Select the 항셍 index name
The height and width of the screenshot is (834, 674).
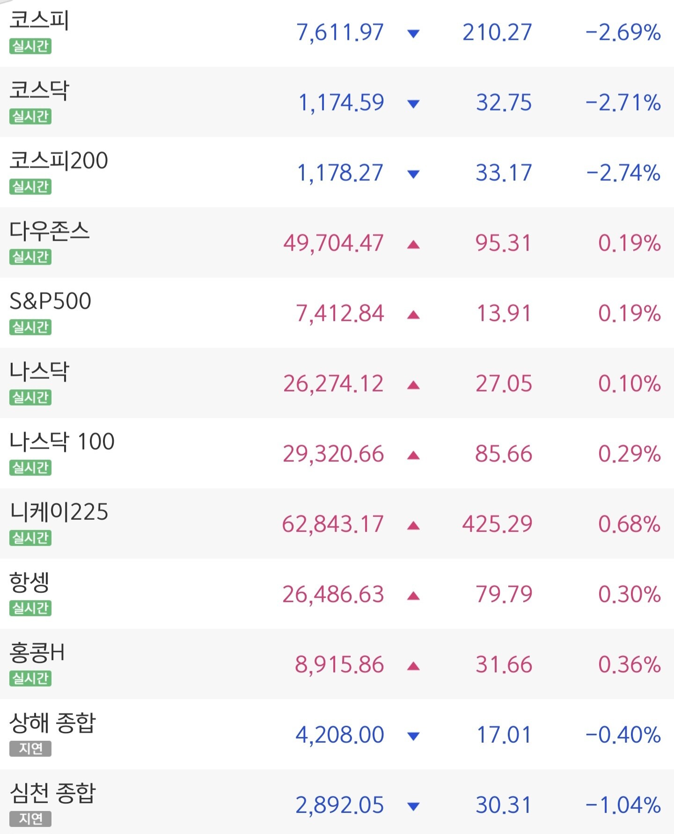29,582
